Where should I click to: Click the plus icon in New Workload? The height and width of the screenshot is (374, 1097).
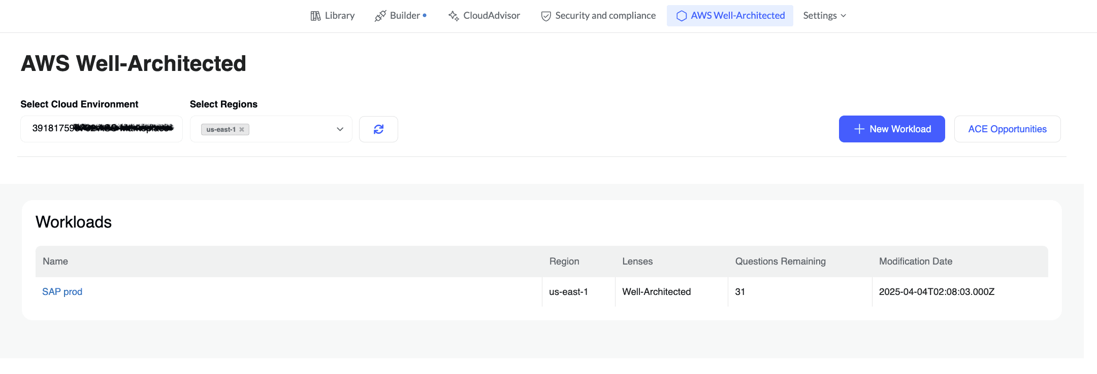pos(859,129)
